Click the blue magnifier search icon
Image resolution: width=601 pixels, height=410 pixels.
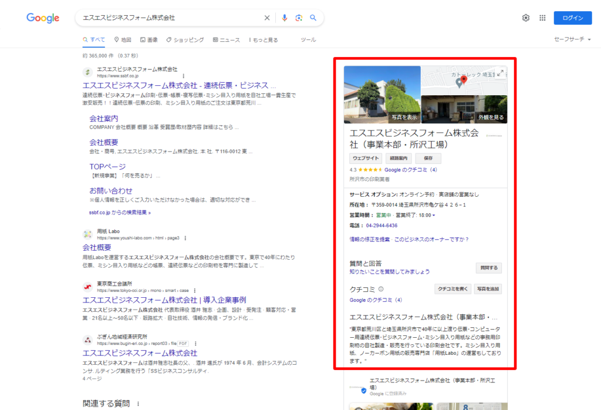313,18
